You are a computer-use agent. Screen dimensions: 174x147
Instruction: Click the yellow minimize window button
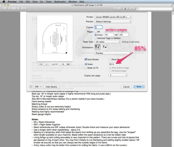[x=5, y=5]
